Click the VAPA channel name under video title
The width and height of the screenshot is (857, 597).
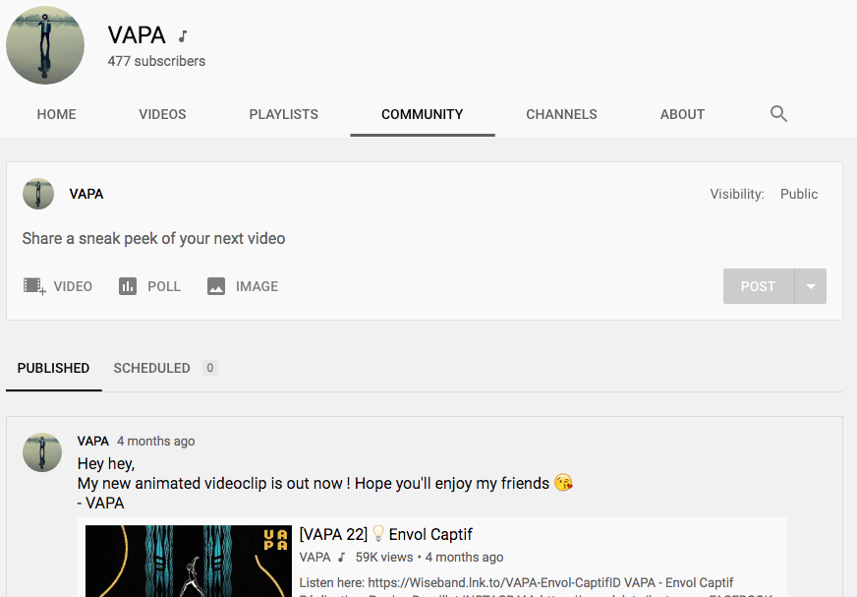point(314,557)
